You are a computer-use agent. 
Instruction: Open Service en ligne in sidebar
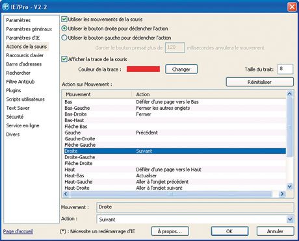tap(23, 125)
